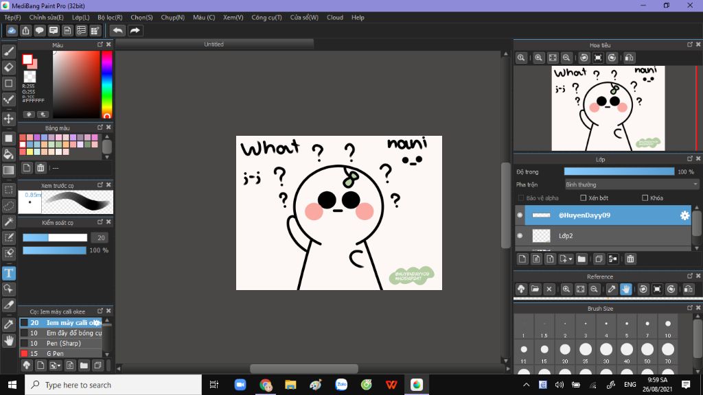
Task: Open the Bộ lọc(R) menu
Action: tap(110, 17)
